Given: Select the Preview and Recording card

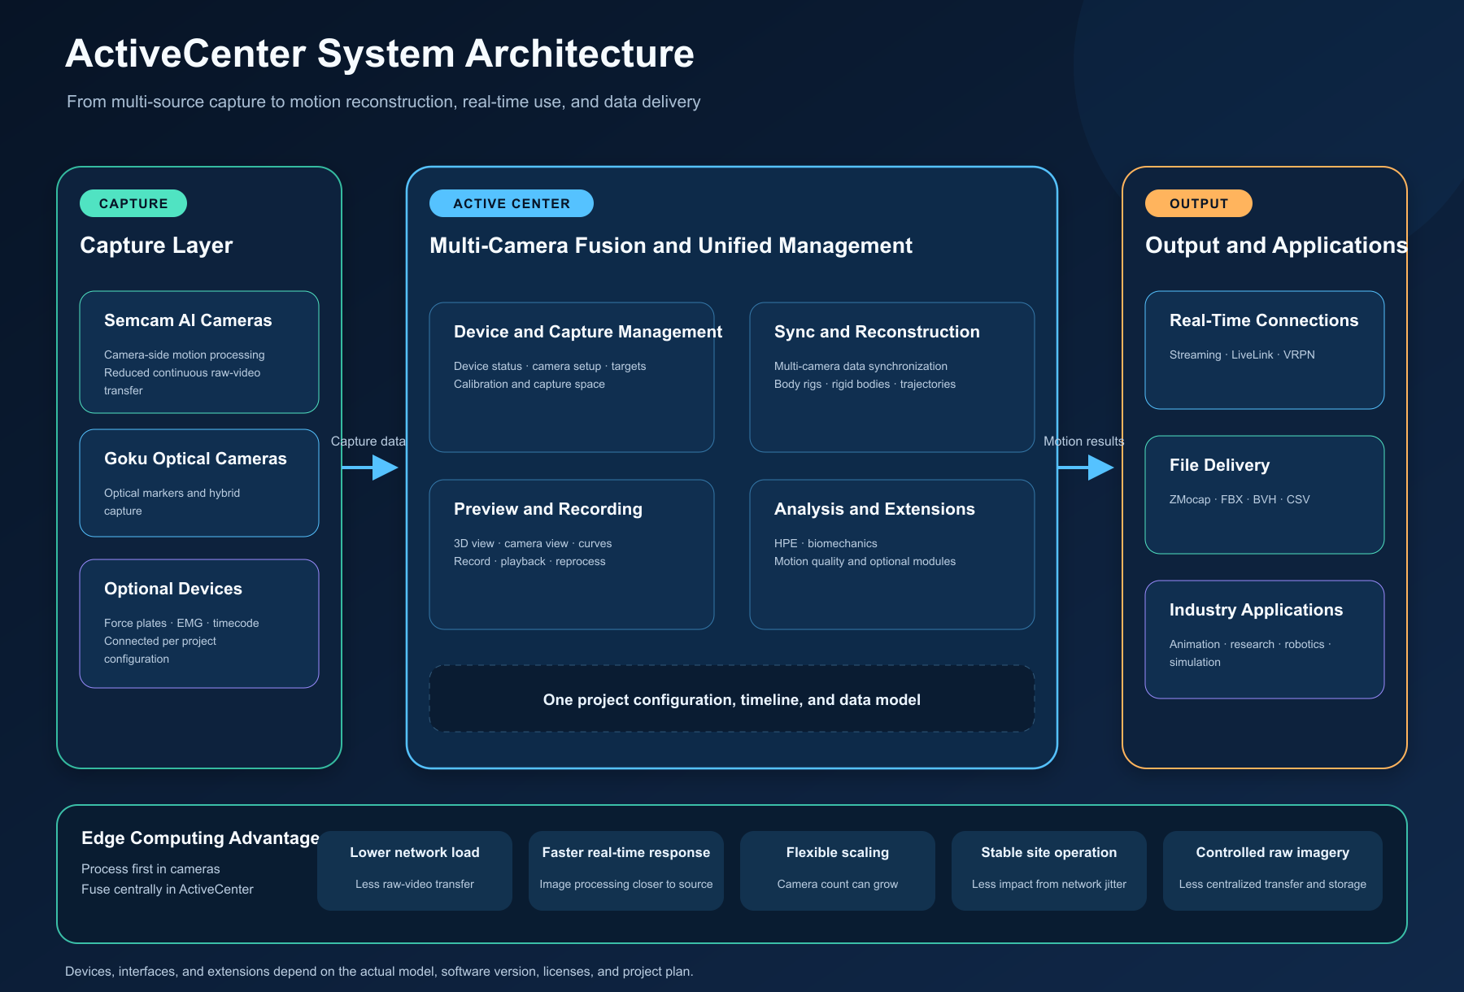Looking at the screenshot, I should click(x=572, y=555).
